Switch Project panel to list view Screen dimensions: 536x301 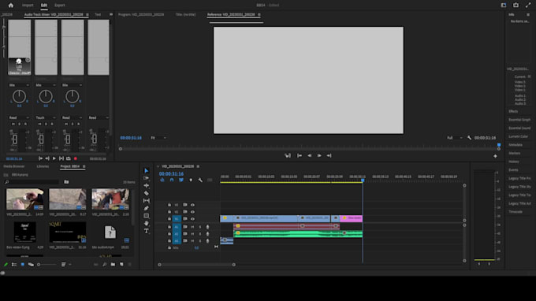pyautogui.click(x=14, y=265)
